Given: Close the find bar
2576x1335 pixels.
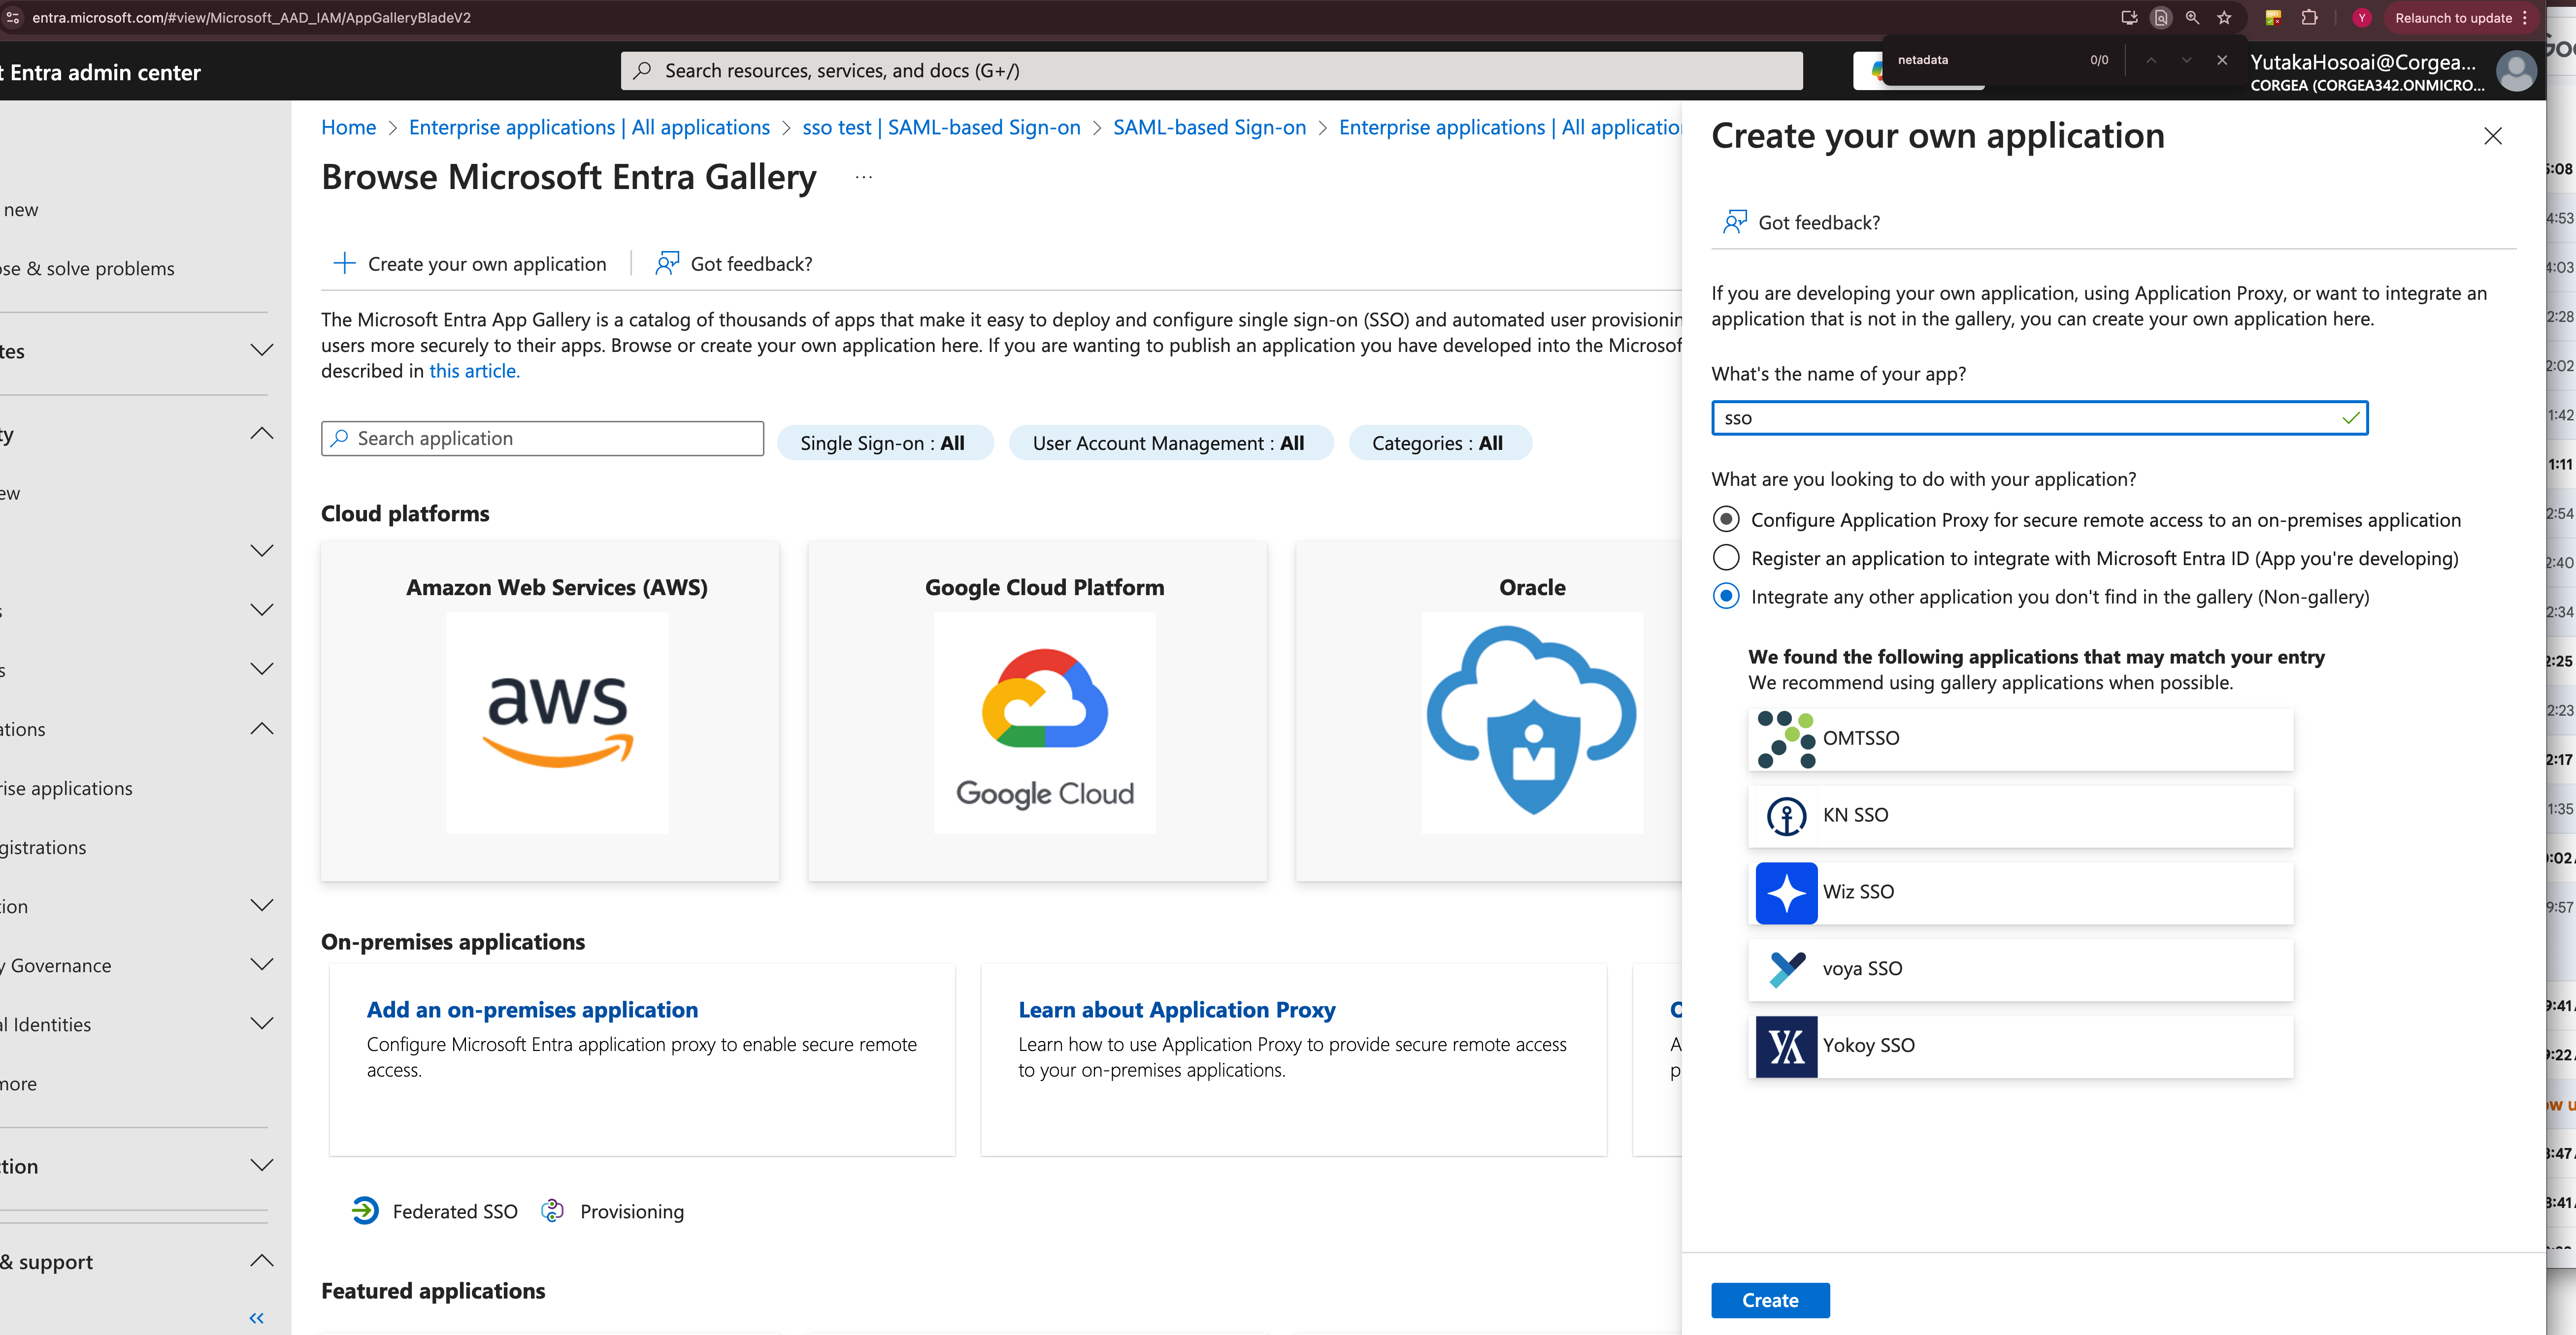Looking at the screenshot, I should point(2222,60).
